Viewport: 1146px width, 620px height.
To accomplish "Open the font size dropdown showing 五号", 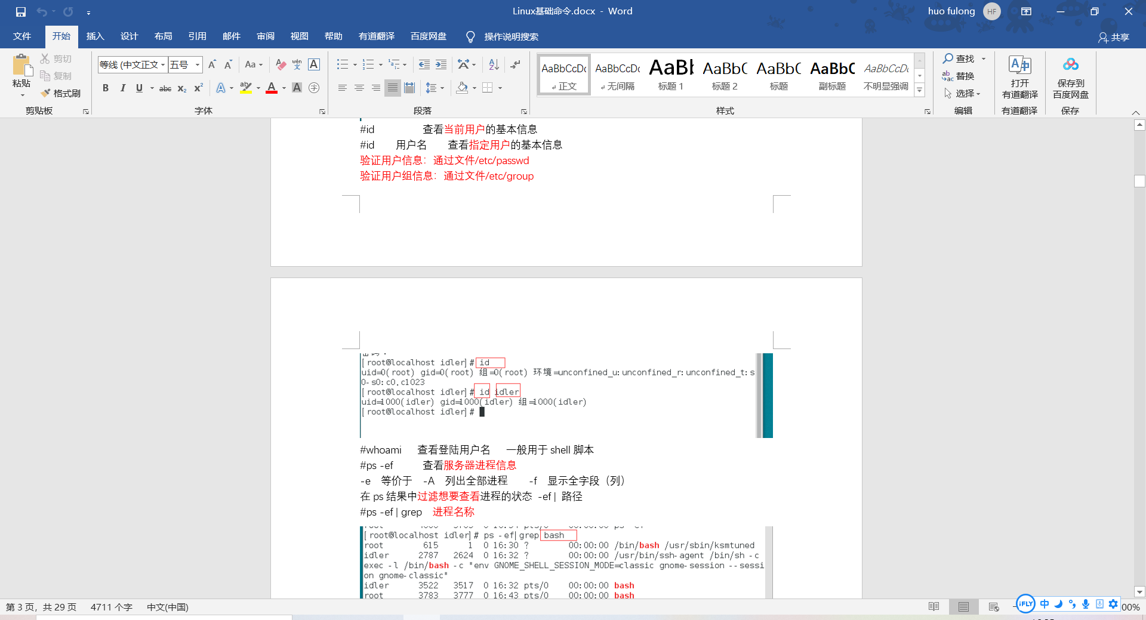I will [x=198, y=64].
